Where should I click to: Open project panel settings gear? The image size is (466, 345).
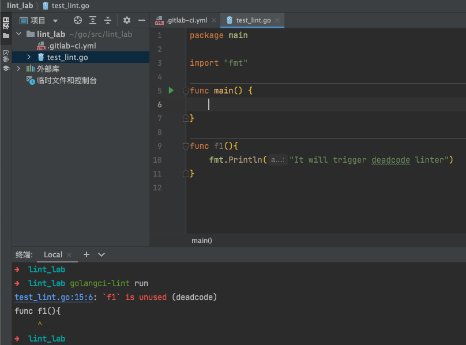pyautogui.click(x=127, y=20)
